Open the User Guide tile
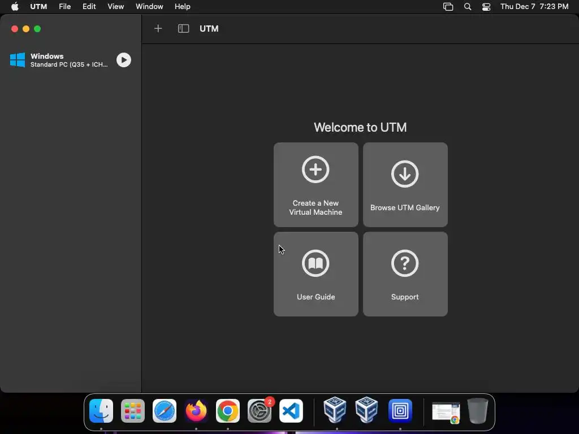 pos(316,274)
